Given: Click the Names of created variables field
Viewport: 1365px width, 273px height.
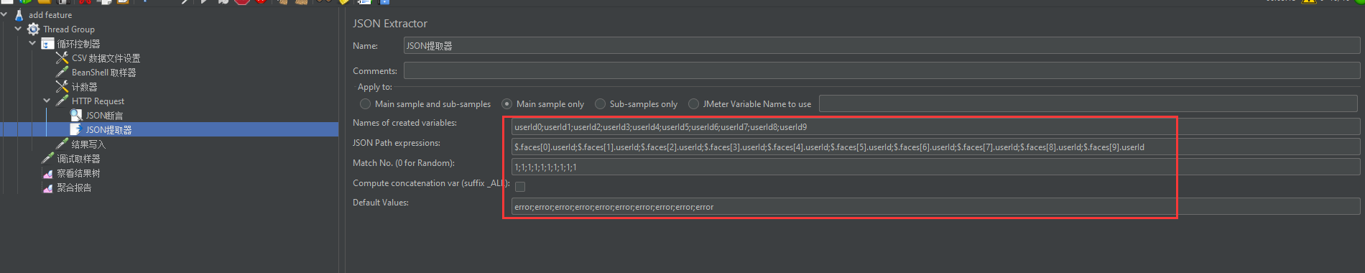Looking at the screenshot, I should pos(935,127).
